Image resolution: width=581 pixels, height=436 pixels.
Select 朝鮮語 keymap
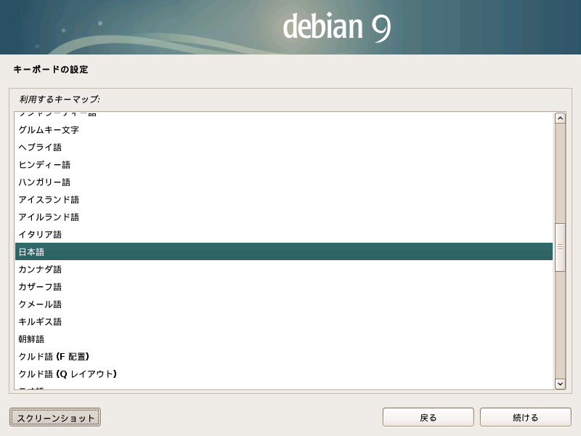(32, 339)
